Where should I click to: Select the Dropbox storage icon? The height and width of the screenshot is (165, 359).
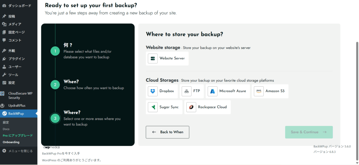pyautogui.click(x=153, y=91)
